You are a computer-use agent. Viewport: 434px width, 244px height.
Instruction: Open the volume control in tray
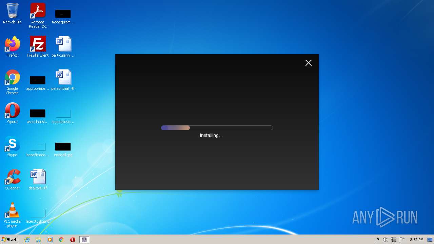click(386, 240)
